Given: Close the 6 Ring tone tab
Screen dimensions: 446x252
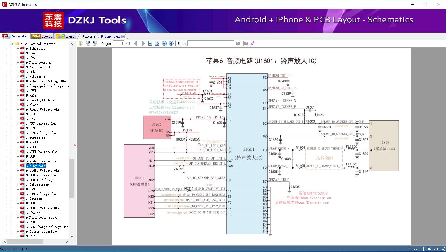Looking at the screenshot, I should [123, 37].
